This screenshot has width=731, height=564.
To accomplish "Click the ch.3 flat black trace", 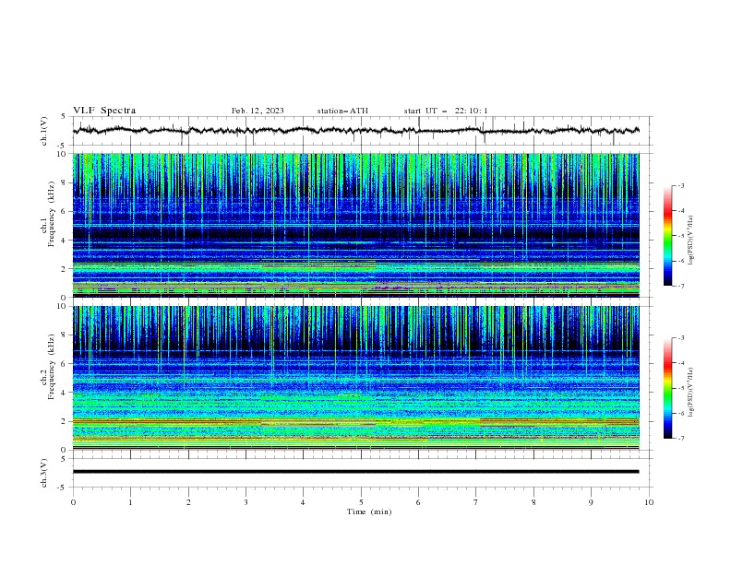I will pos(355,472).
